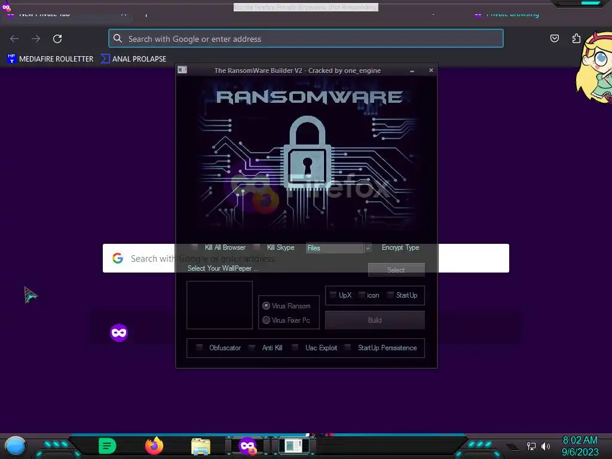This screenshot has height=459, width=612.
Task: Toggle the StartUp Perssistence checkbox
Action: pos(347,347)
